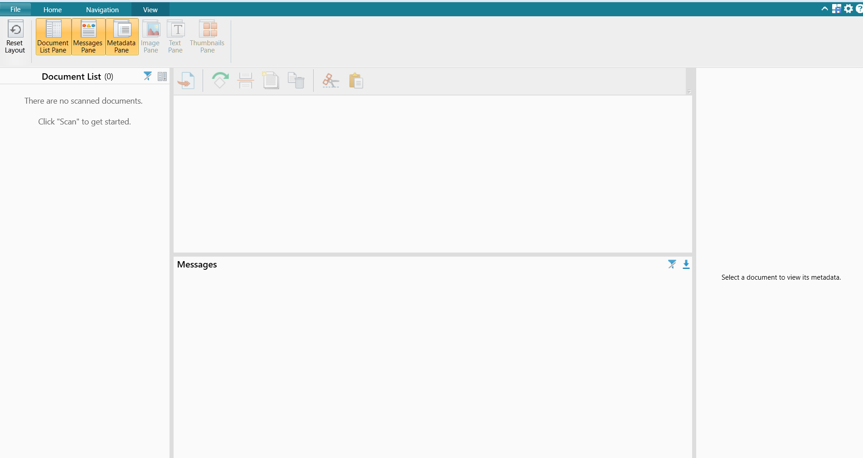Image resolution: width=863 pixels, height=458 pixels.
Task: Click the Document List filter icon
Action: pos(148,76)
